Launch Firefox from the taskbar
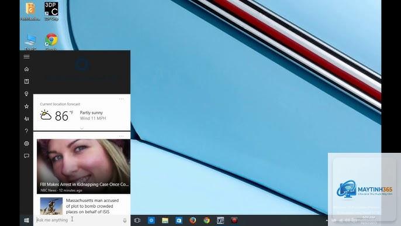The image size is (401, 226). pyautogui.click(x=193, y=220)
